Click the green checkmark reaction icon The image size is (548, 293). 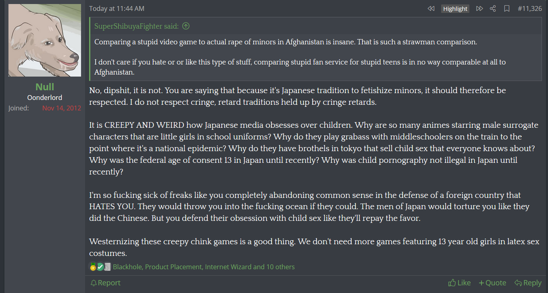tap(100, 266)
